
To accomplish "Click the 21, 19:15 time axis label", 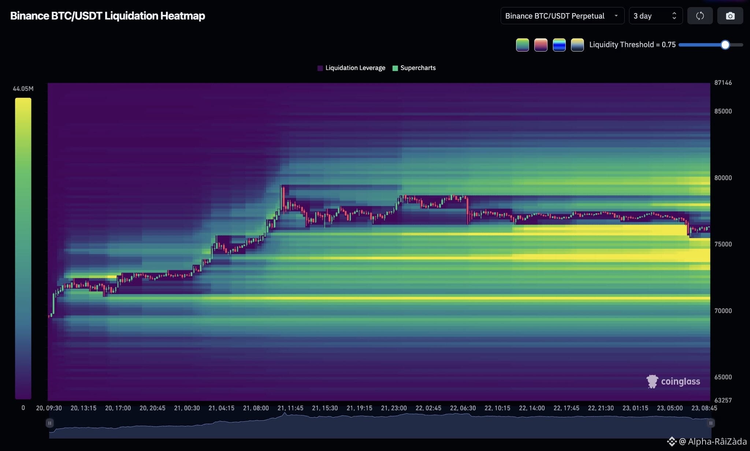I will [359, 408].
